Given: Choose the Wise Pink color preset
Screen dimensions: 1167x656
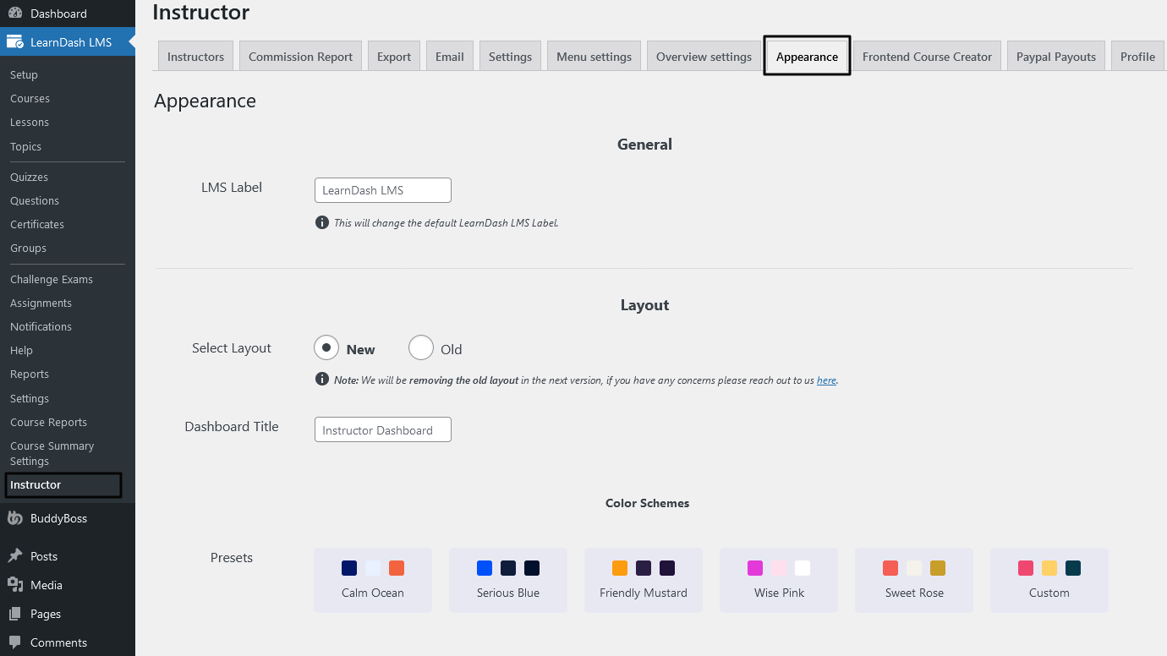Looking at the screenshot, I should 779,580.
